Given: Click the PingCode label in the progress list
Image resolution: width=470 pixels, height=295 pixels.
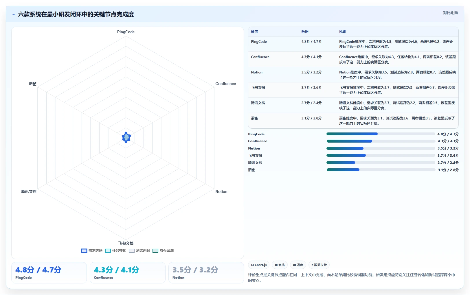Looking at the screenshot, I should pos(256,134).
